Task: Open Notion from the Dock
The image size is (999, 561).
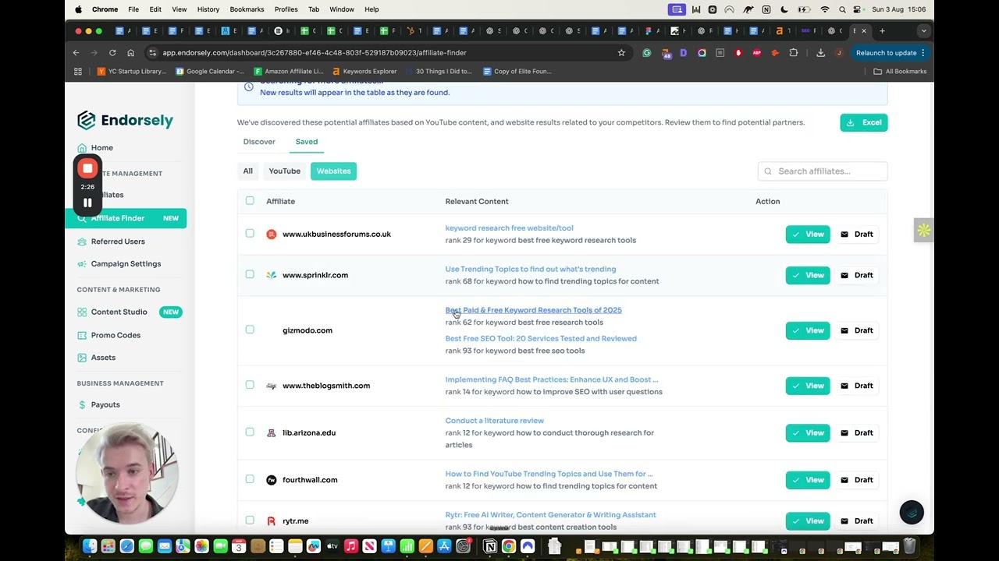Action: point(490,546)
